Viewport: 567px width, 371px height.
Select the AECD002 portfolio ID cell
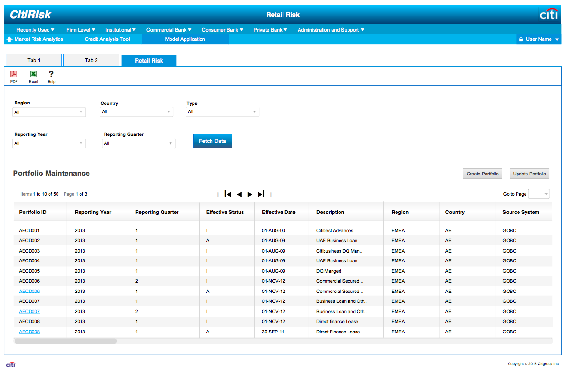[x=29, y=241]
